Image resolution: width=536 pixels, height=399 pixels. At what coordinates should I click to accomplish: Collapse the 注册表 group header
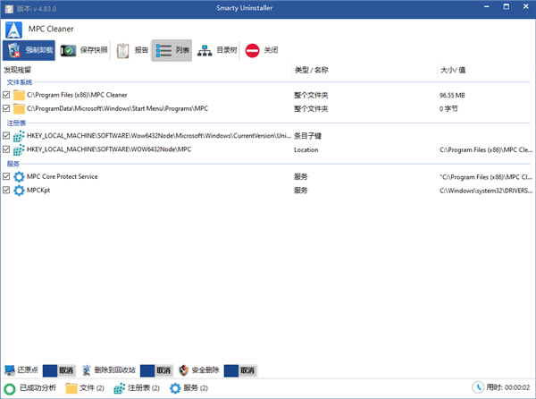click(x=16, y=123)
